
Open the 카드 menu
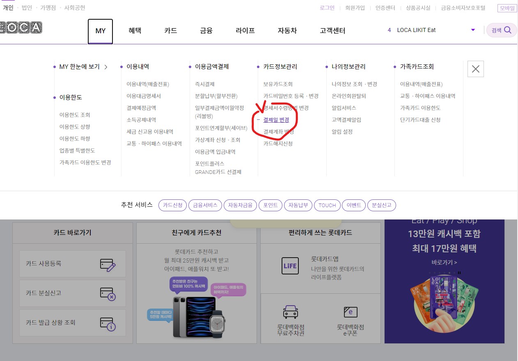171,31
